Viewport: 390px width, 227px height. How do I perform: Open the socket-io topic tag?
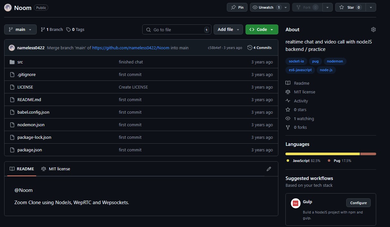point(296,61)
